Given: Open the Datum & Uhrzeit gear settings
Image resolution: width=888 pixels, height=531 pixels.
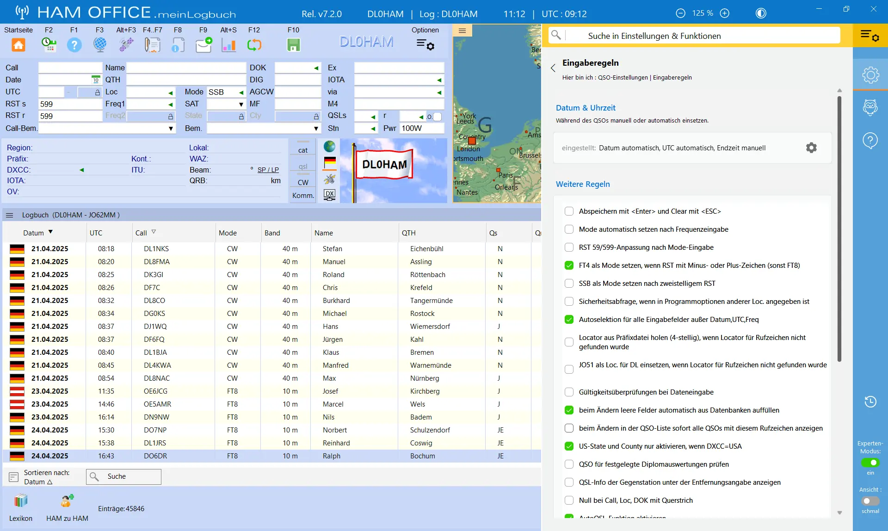Looking at the screenshot, I should [x=811, y=148].
